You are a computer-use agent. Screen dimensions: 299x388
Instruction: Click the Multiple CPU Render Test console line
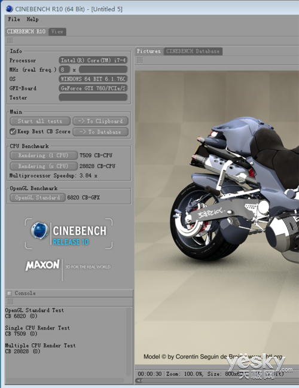pos(40,346)
